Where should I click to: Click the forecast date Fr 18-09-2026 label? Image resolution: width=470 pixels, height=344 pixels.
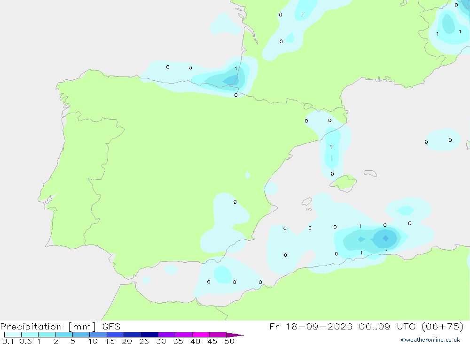coord(311,326)
